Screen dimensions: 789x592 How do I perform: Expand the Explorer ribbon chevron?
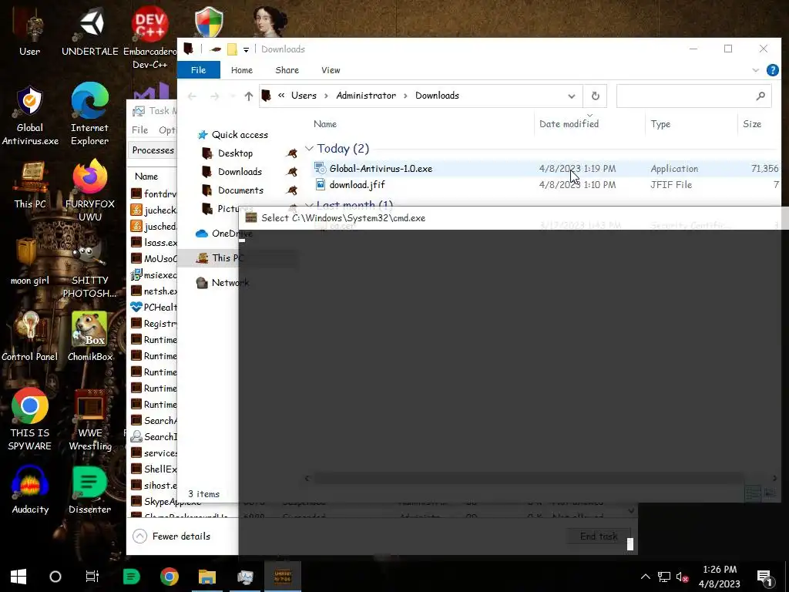[x=755, y=70]
